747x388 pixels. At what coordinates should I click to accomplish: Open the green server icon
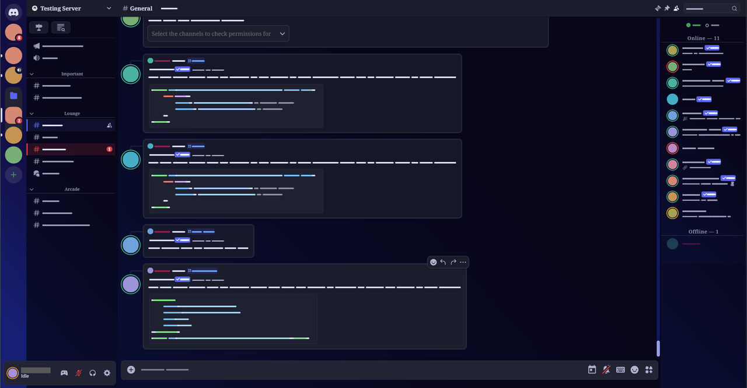pos(13,155)
